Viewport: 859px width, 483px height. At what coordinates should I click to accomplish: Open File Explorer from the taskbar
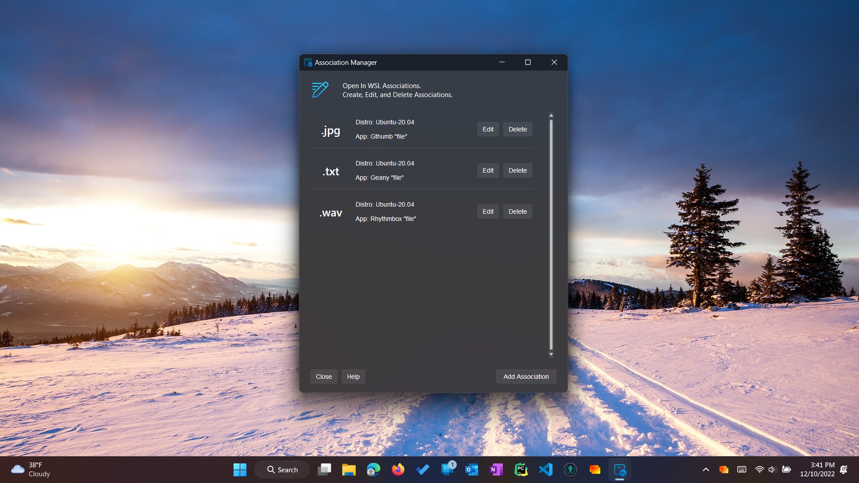pos(349,470)
